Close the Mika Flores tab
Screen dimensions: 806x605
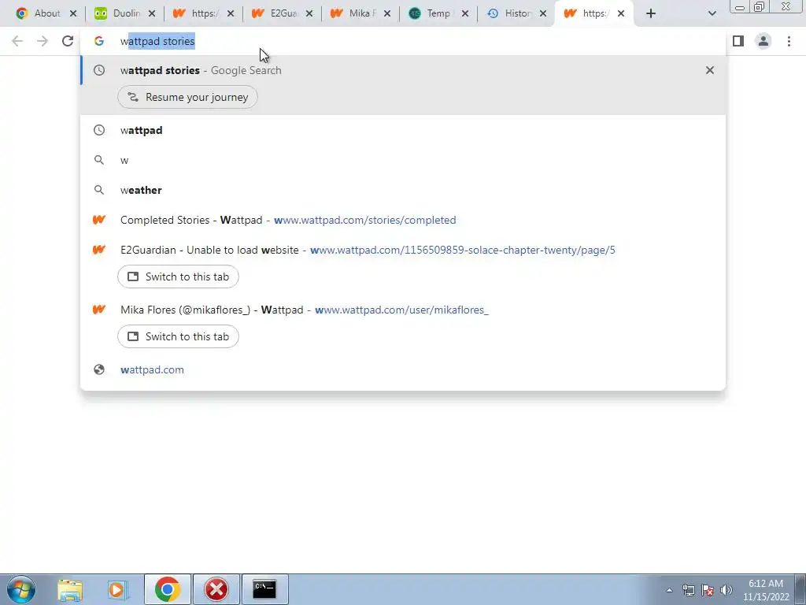[x=386, y=14]
